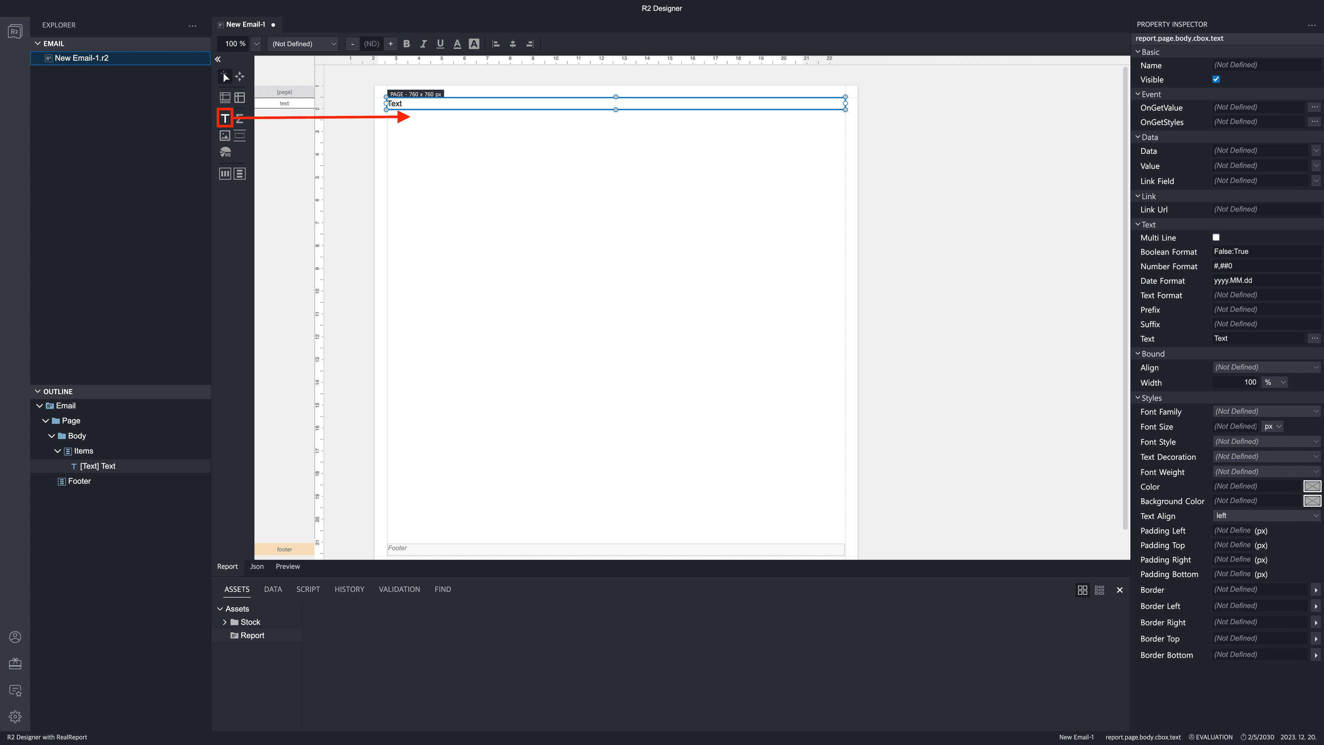Align text left in toolbar
Viewport: 1324px width, 745px height.
click(x=496, y=44)
